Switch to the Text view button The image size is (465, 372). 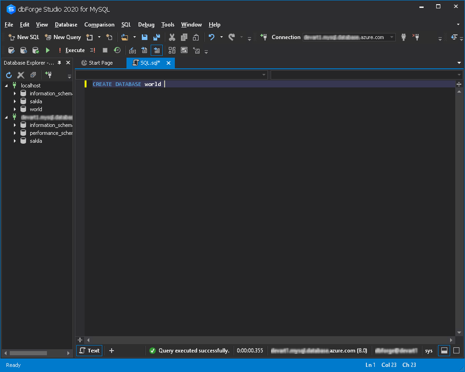[90, 351]
